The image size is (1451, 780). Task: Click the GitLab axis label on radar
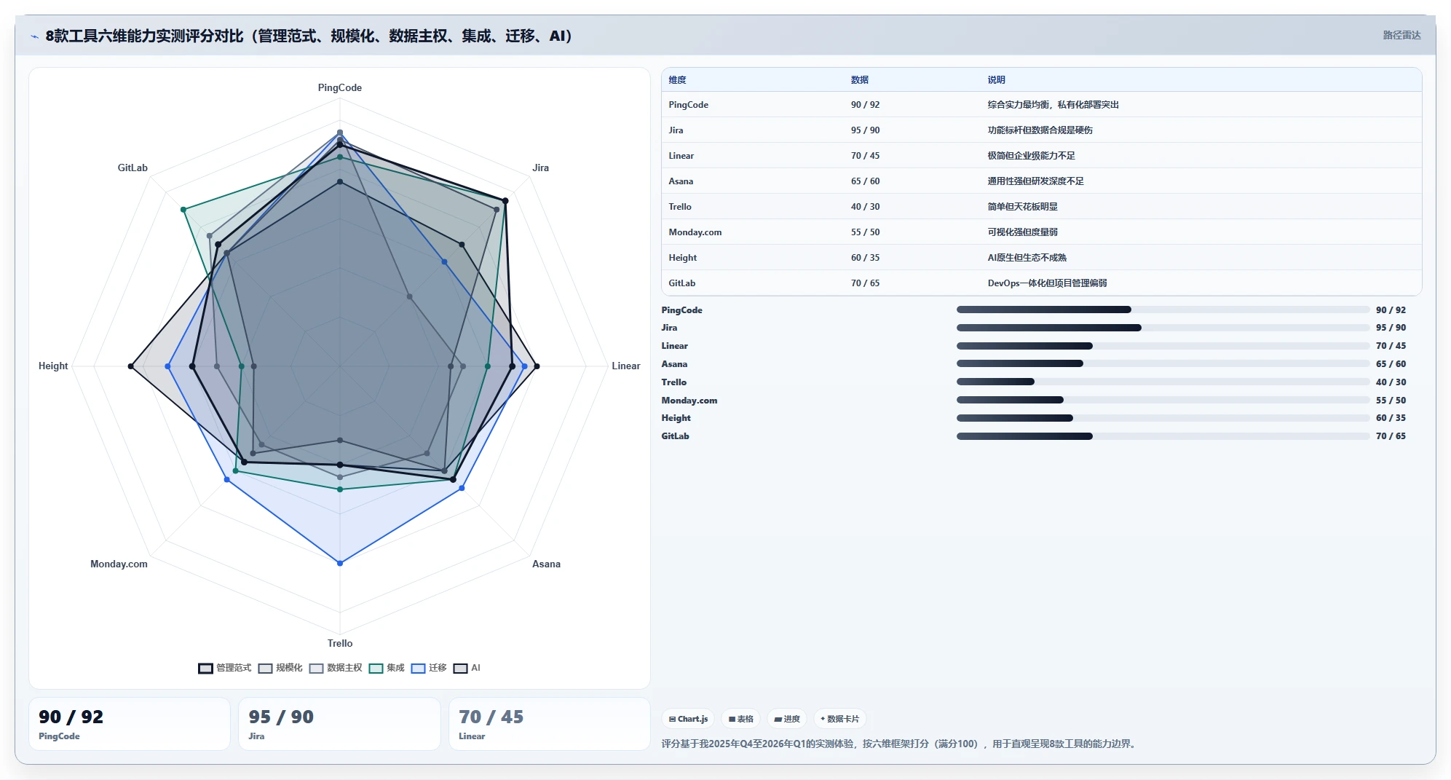133,168
